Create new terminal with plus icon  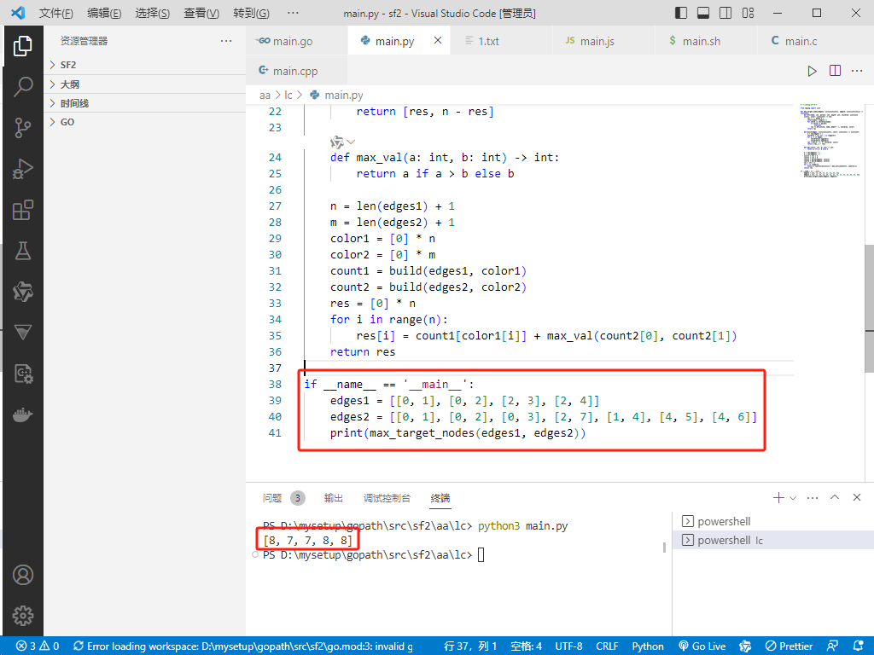[x=778, y=497]
